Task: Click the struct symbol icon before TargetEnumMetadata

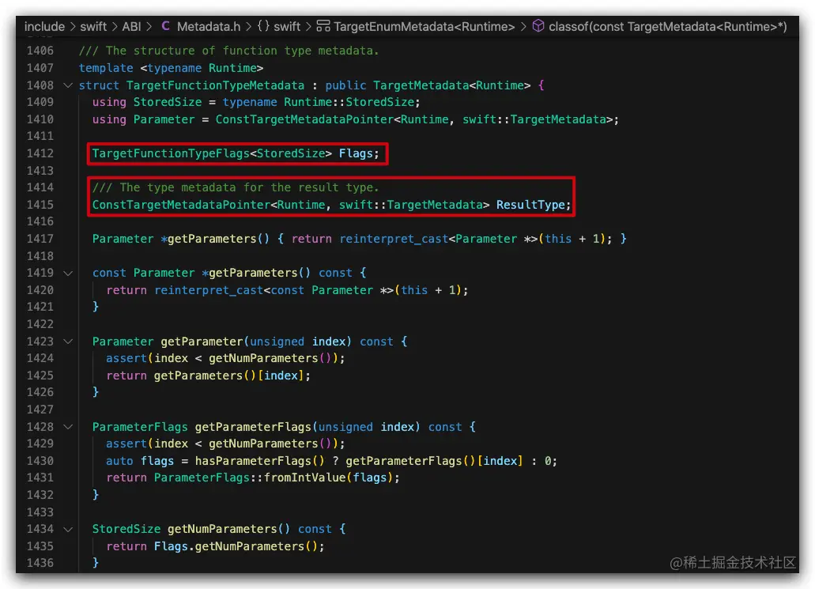Action: pos(323,26)
